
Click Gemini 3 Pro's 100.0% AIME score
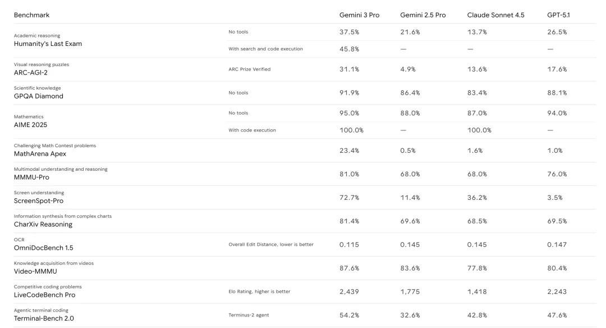[351, 130]
